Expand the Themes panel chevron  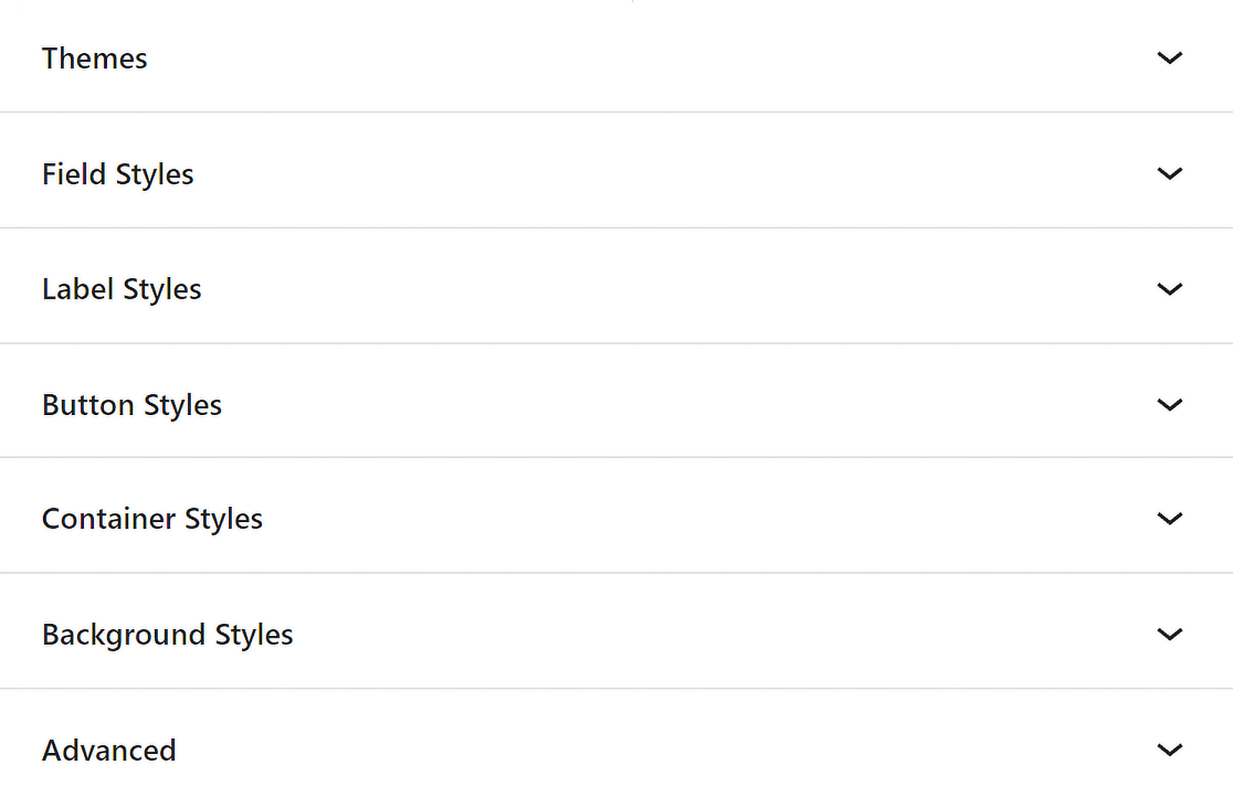tap(1170, 58)
